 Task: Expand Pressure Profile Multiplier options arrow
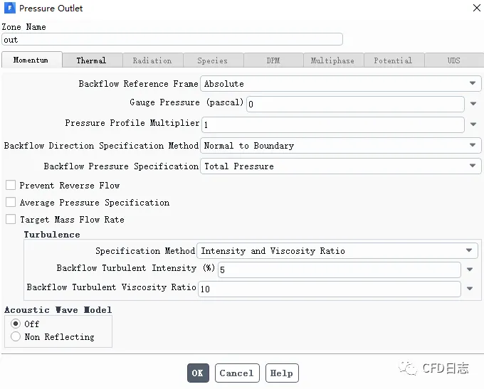tap(473, 125)
